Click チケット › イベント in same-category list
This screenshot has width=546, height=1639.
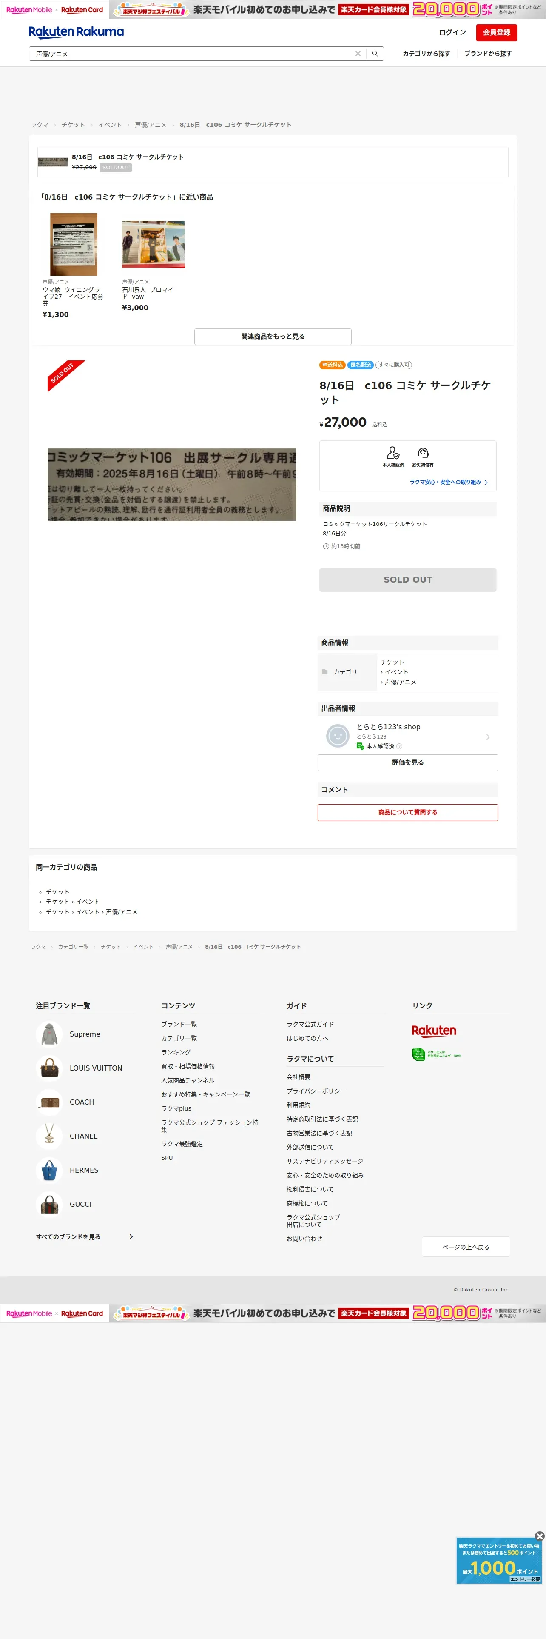pos(72,902)
